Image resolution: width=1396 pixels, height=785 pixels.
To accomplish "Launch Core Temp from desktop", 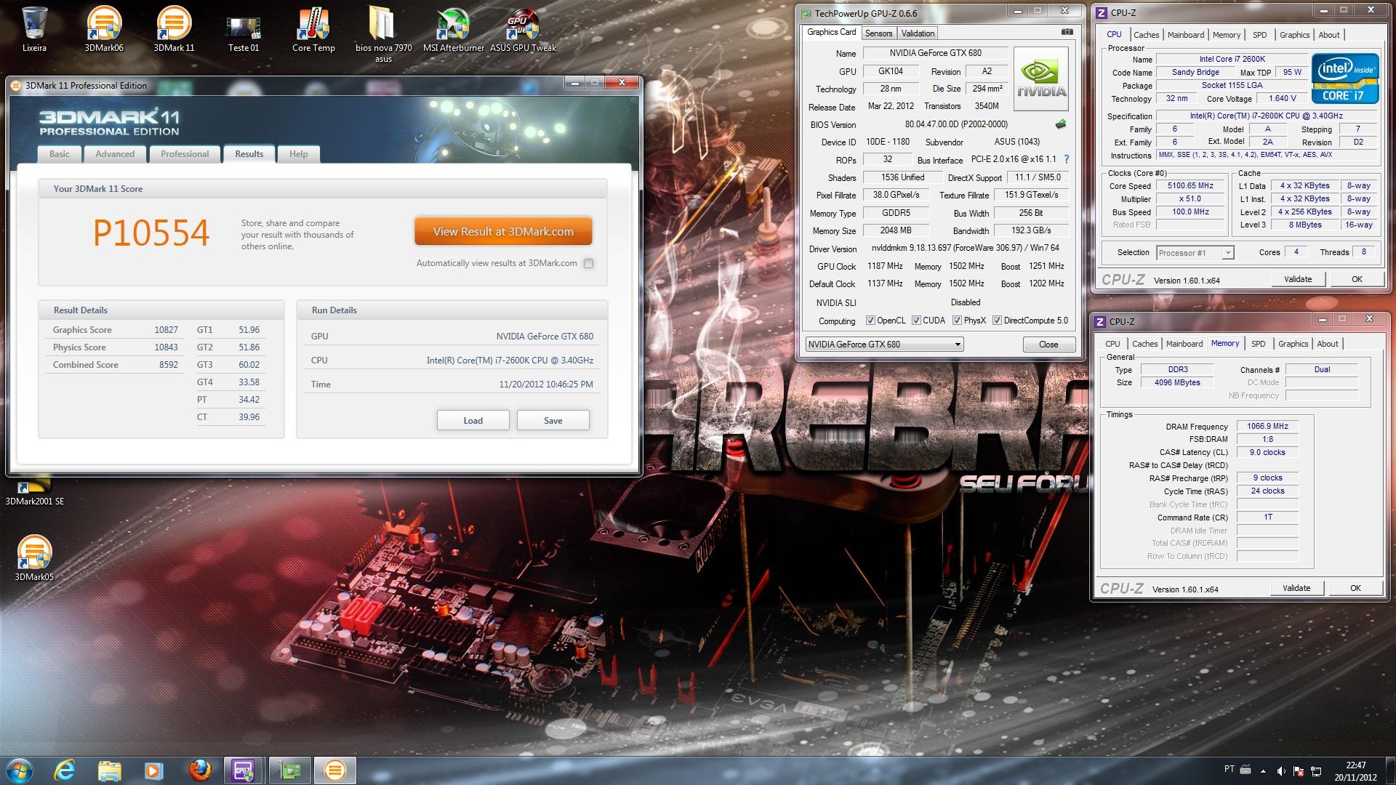I will (x=313, y=29).
